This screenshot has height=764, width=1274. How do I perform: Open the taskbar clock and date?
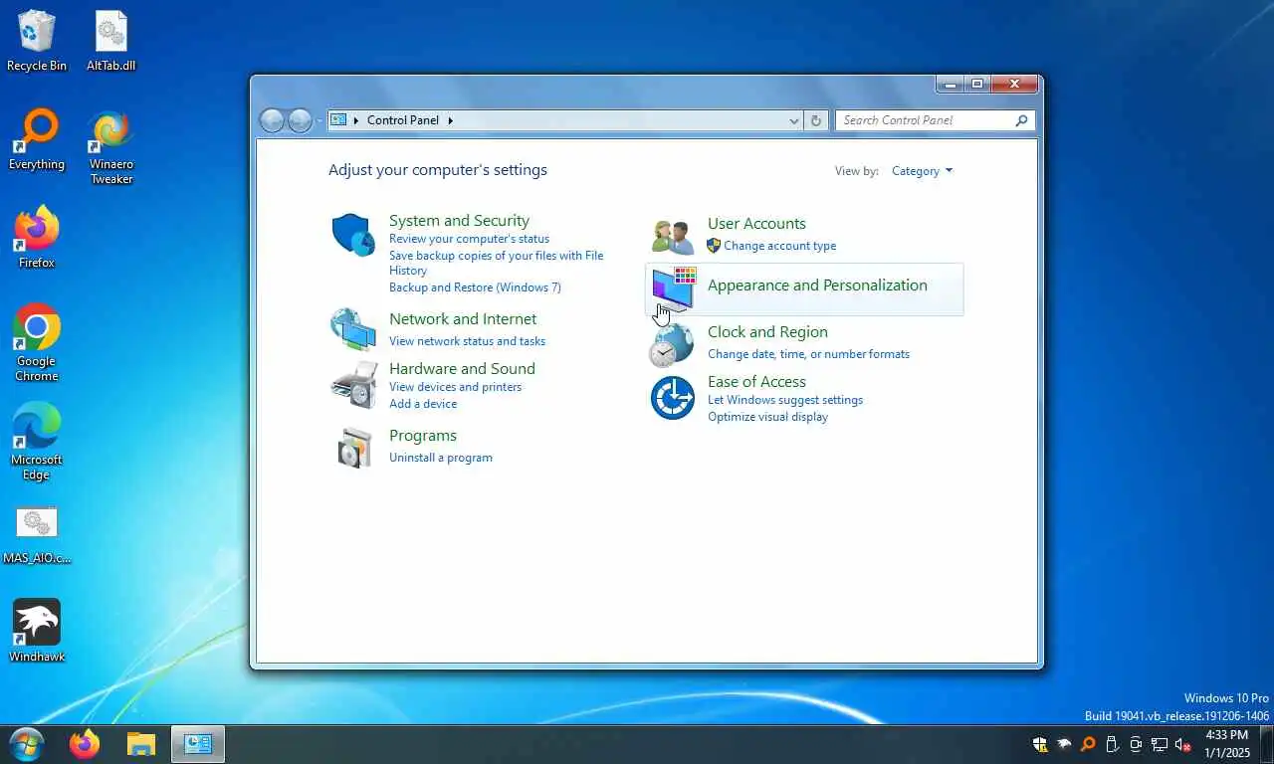pyautogui.click(x=1226, y=744)
